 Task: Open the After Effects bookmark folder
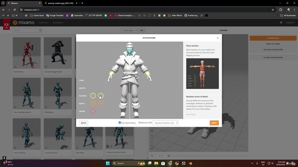click(175, 15)
